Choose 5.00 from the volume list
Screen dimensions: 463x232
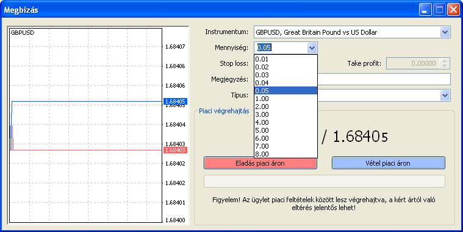(285, 130)
